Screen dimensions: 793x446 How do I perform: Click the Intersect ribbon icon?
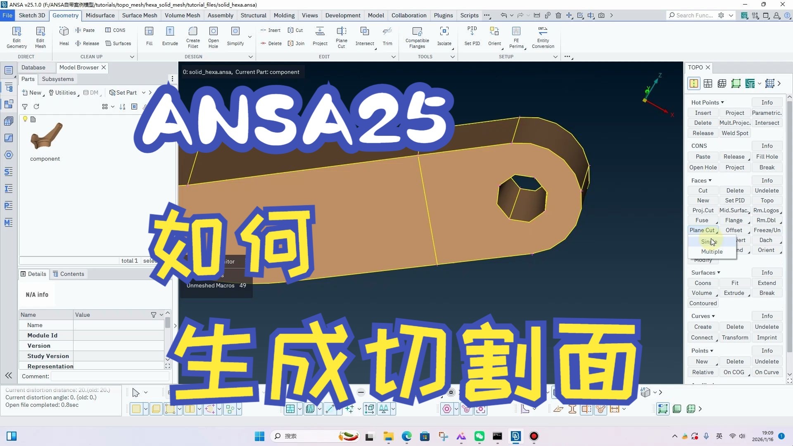(x=364, y=32)
